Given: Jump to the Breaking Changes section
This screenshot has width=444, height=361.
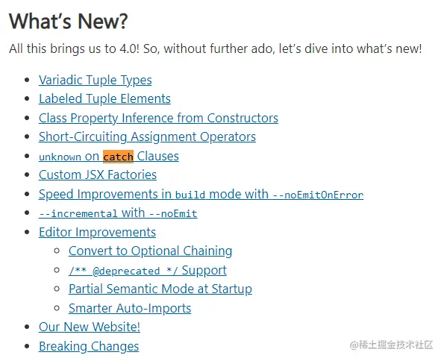Looking at the screenshot, I should coord(89,346).
